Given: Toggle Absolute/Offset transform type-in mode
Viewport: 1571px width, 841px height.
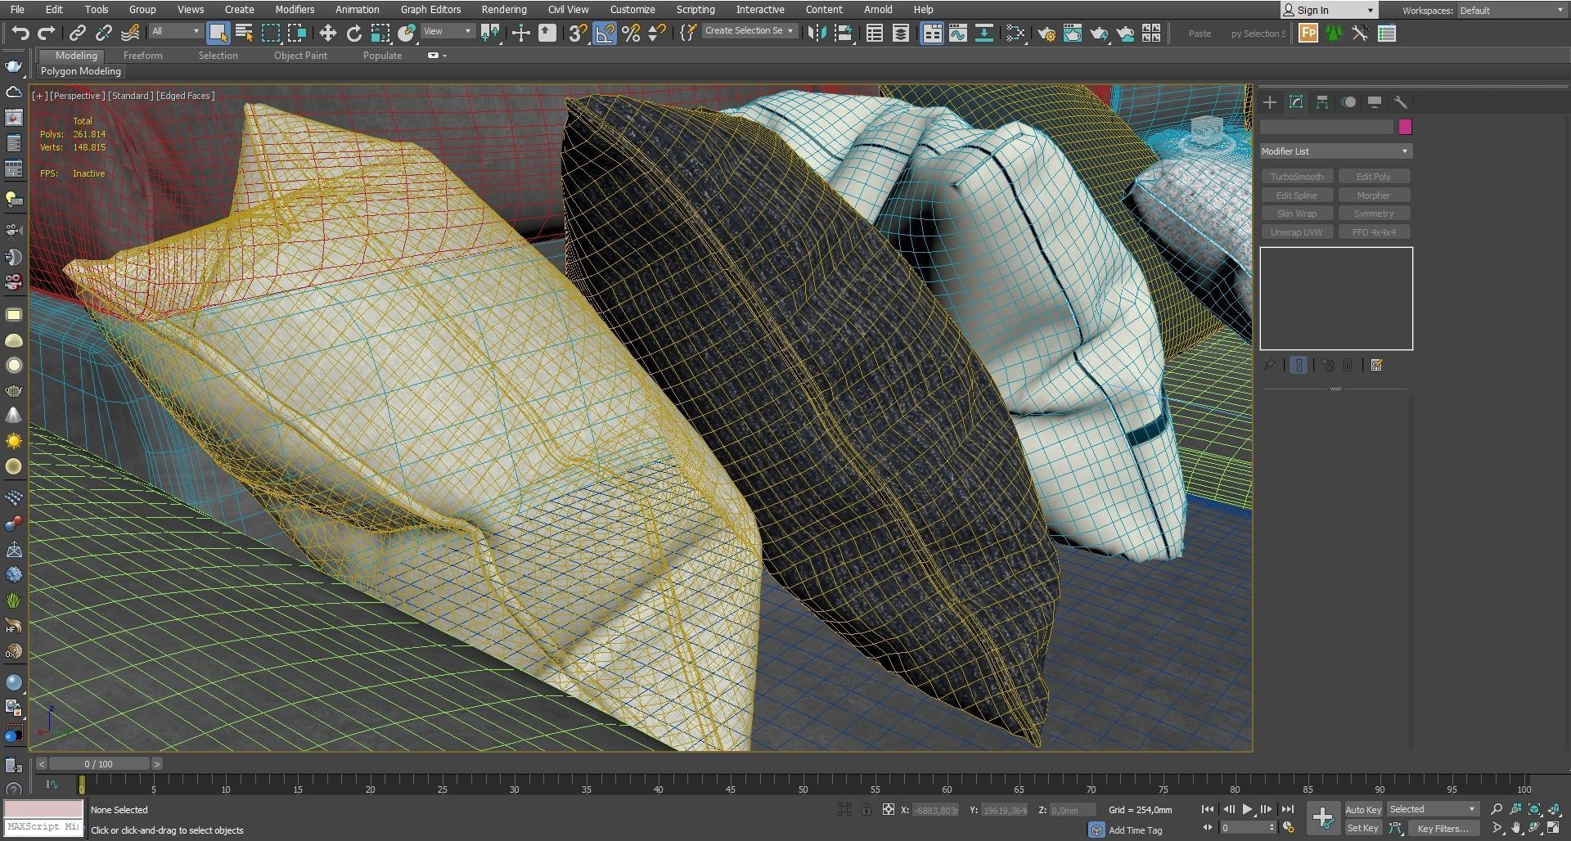Looking at the screenshot, I should [x=889, y=809].
